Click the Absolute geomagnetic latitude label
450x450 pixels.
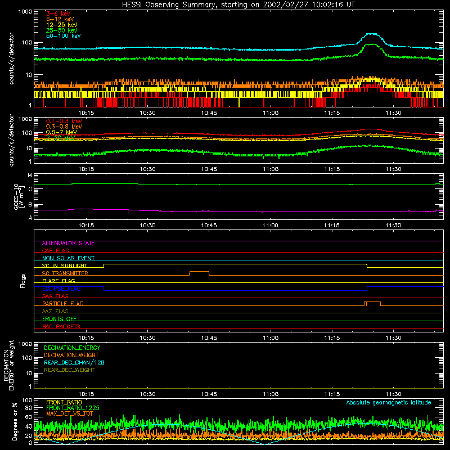[389, 402]
